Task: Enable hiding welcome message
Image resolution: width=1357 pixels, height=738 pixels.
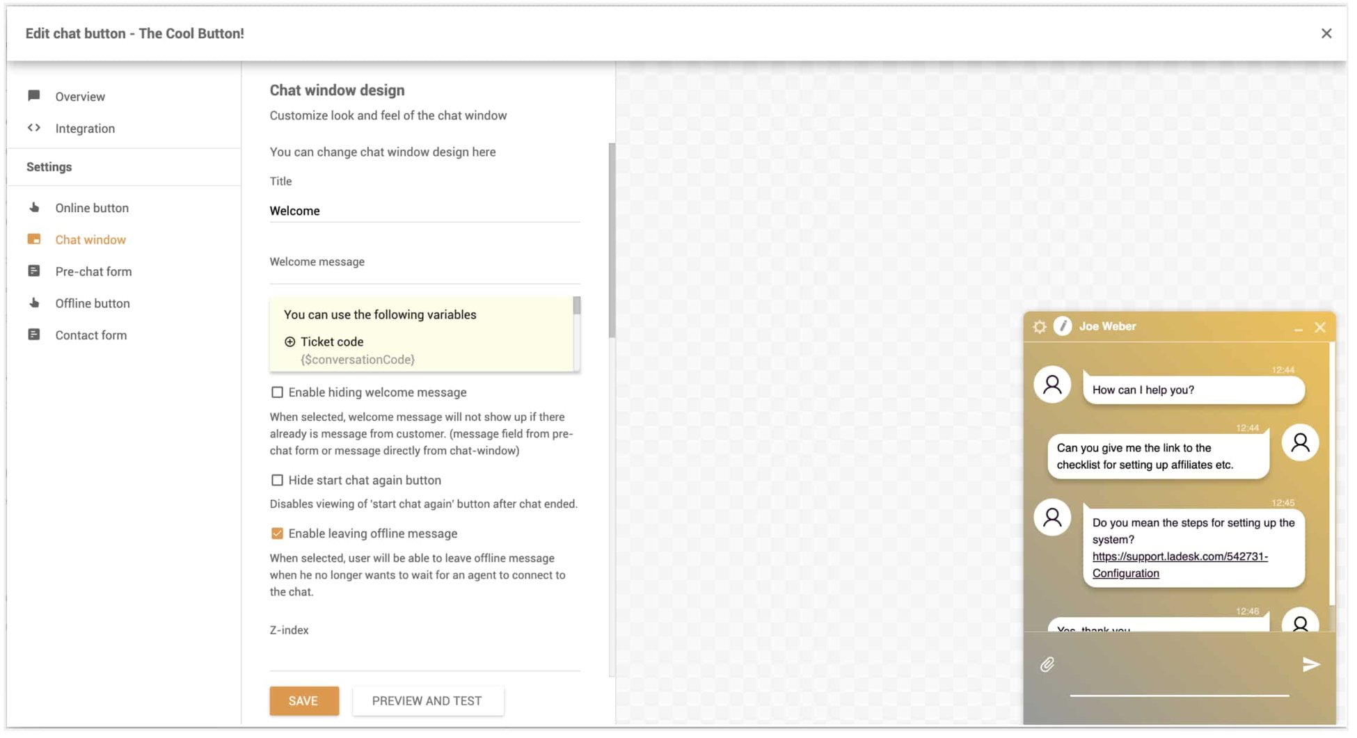Action: (278, 392)
